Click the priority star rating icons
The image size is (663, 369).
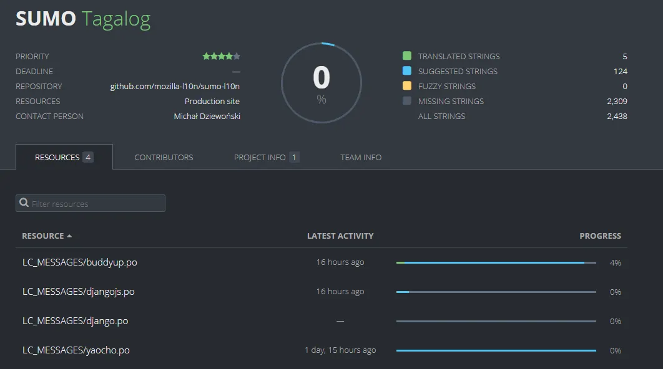coord(221,56)
